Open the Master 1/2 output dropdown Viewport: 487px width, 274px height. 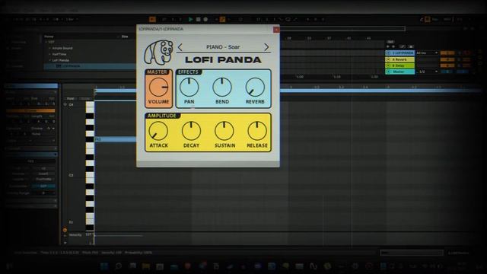tap(428, 72)
